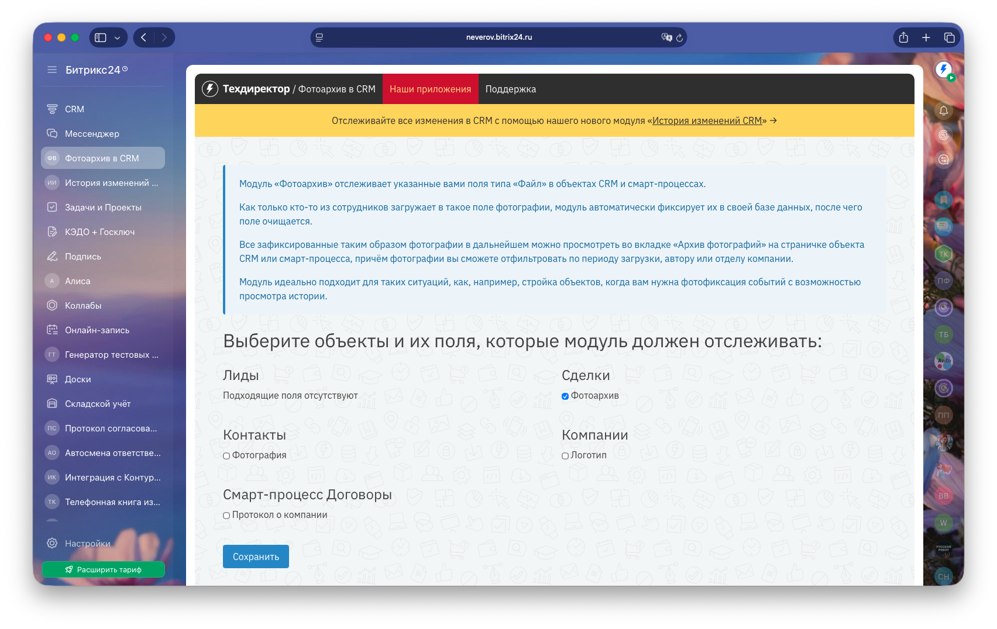Click the ПФ avatar in right panel
Image resolution: width=997 pixels, height=629 pixels.
tap(944, 281)
